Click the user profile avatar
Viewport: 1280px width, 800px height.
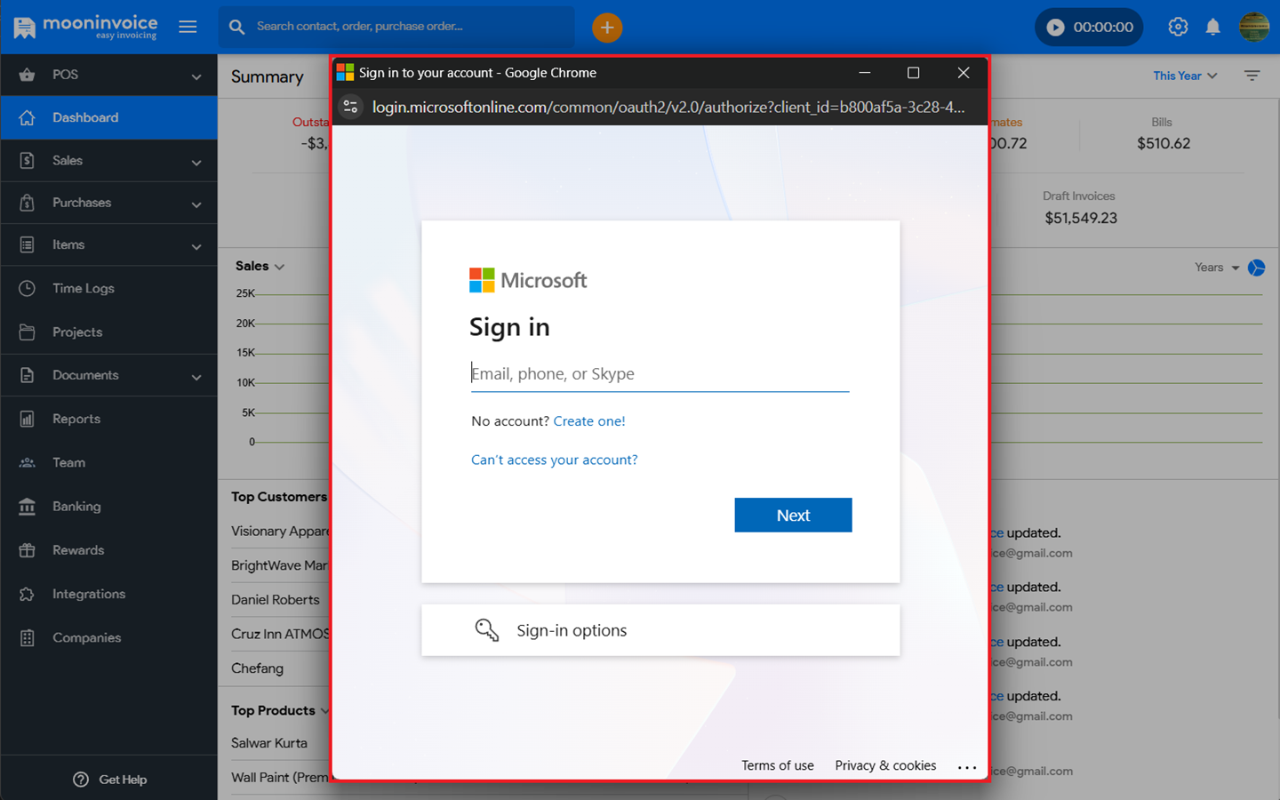coord(1253,28)
